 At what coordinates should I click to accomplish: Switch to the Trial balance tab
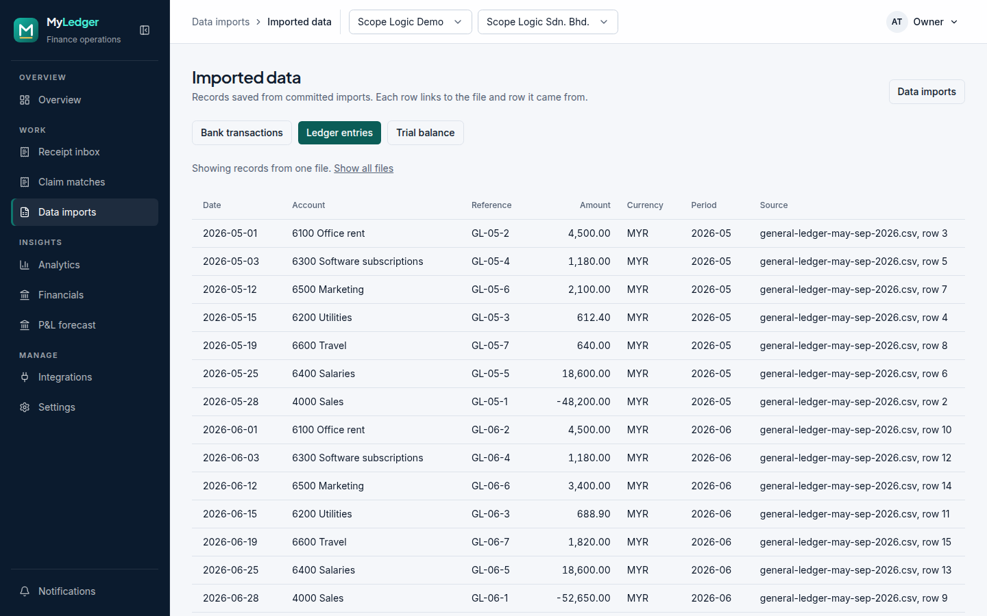click(426, 133)
